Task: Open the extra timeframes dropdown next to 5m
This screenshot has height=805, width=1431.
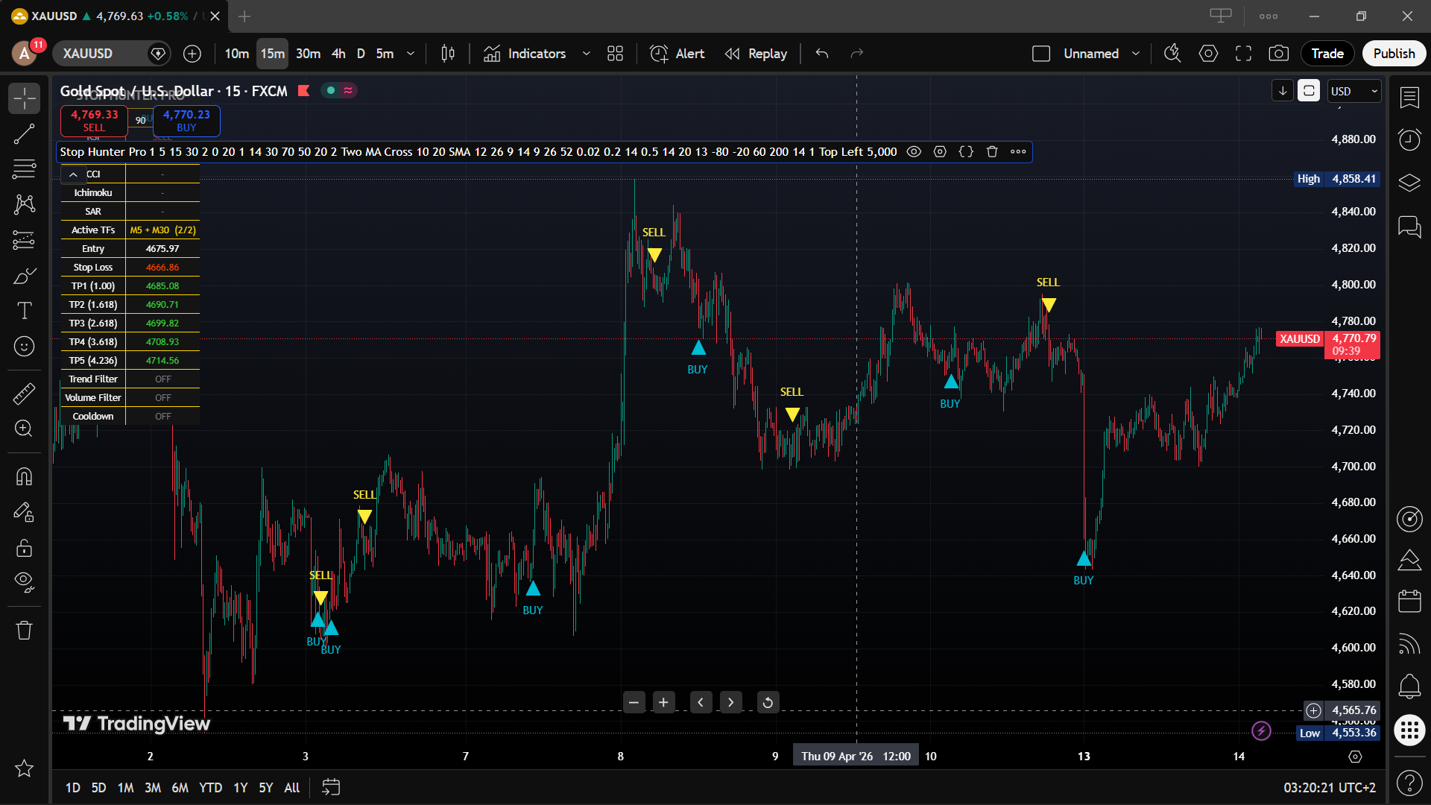Action: pos(411,54)
